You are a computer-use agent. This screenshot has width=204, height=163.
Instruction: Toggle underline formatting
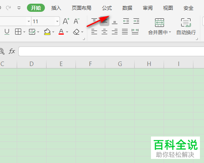7,32
